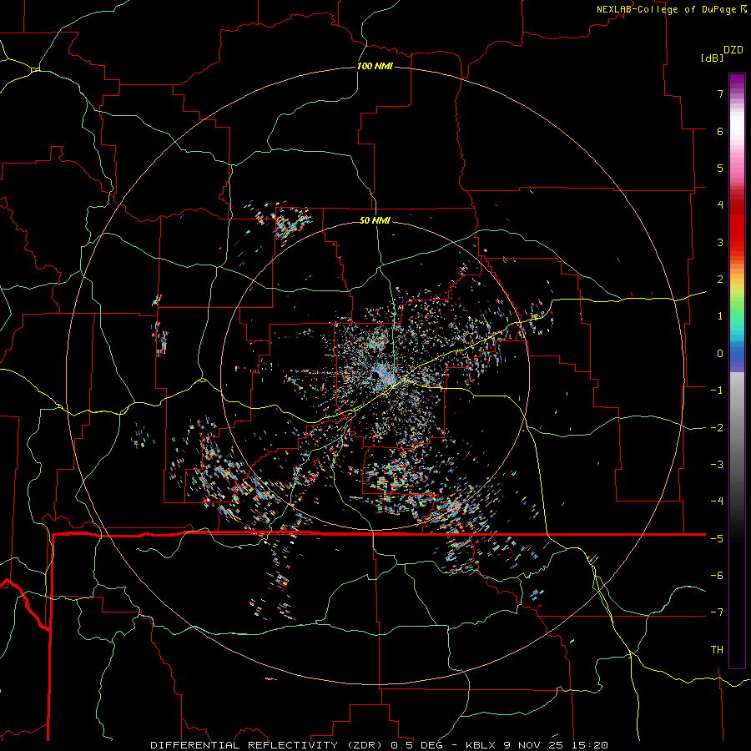
Task: Select the -5 tick label on the color scale
Action: [717, 539]
